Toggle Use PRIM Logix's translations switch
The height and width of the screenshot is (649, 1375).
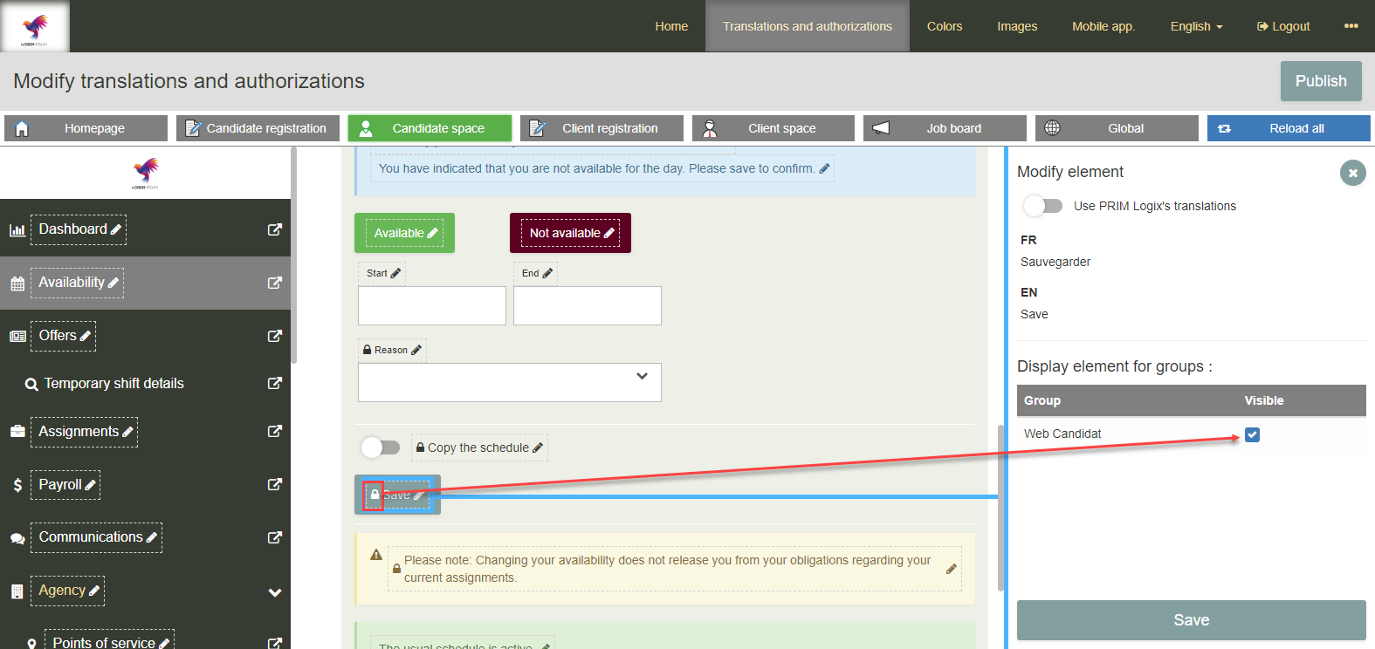[x=1043, y=206]
